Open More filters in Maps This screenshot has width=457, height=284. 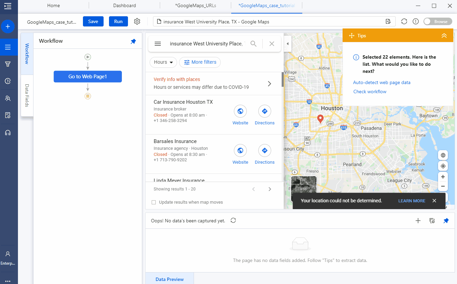pos(200,62)
